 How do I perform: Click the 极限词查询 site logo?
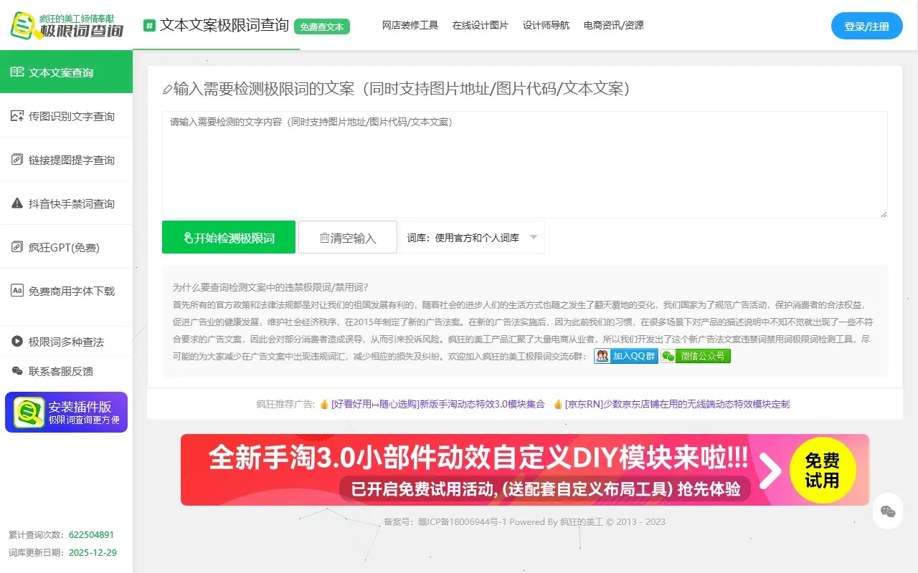coord(65,26)
